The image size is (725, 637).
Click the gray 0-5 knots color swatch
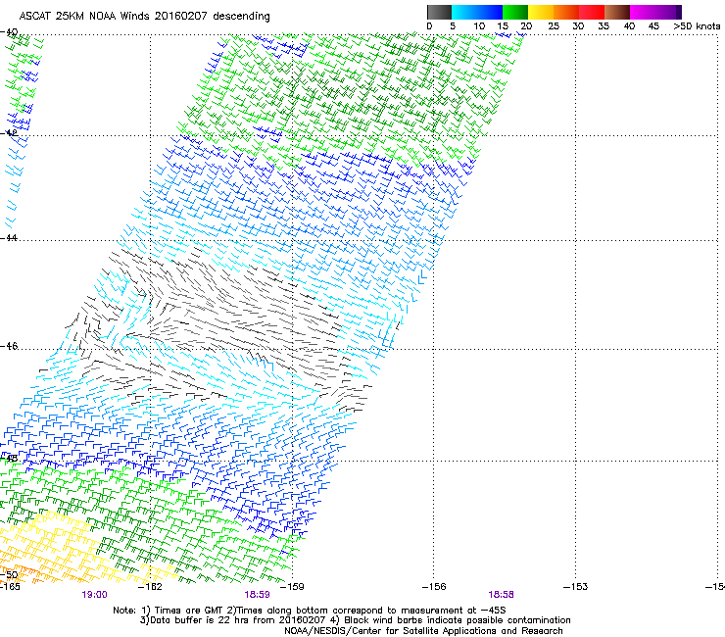click(x=439, y=12)
